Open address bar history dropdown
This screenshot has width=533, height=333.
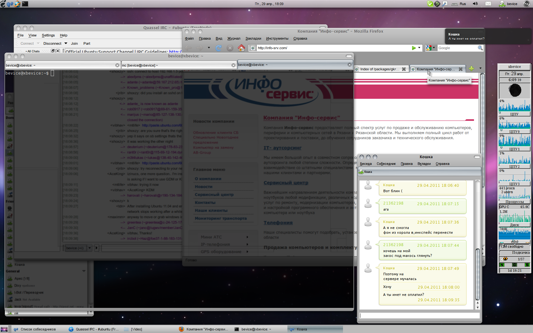tap(419, 48)
